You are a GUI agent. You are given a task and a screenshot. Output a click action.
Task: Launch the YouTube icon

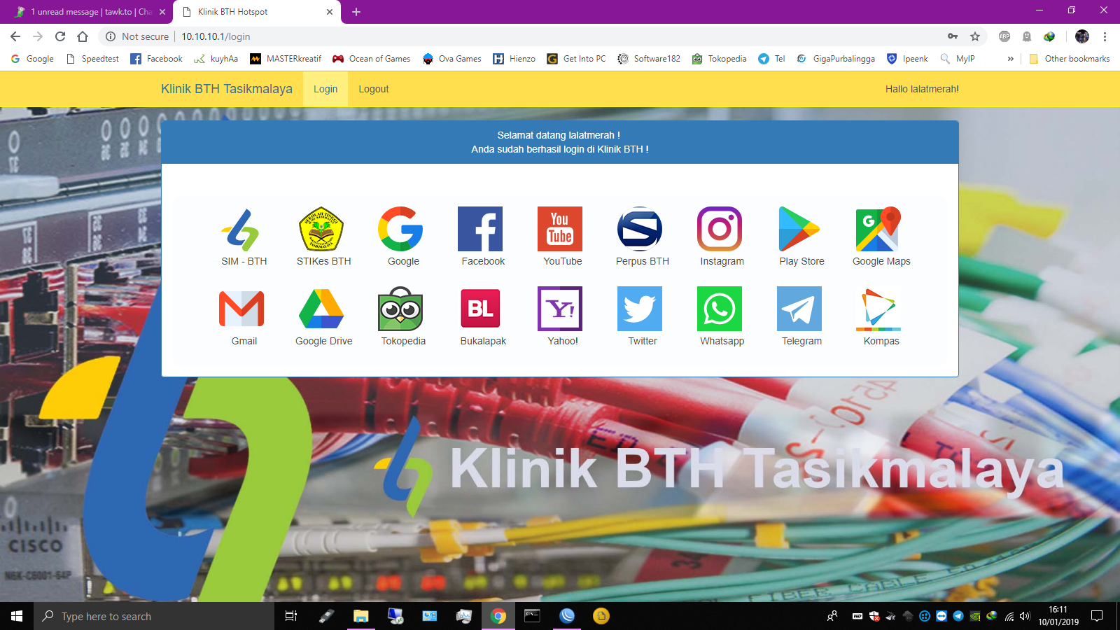point(560,229)
